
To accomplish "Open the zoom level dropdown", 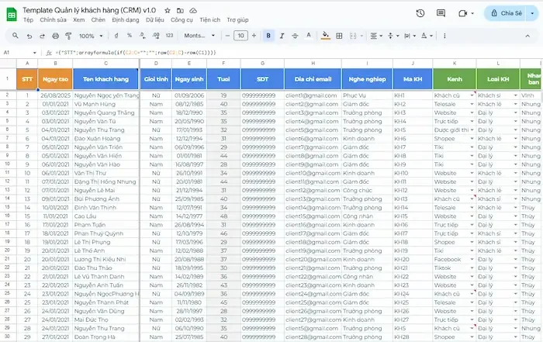I will pyautogui.click(x=91, y=36).
